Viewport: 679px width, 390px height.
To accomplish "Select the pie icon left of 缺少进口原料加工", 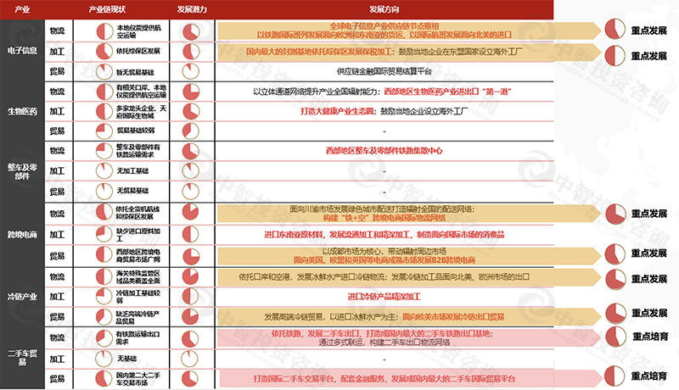I will point(104,234).
